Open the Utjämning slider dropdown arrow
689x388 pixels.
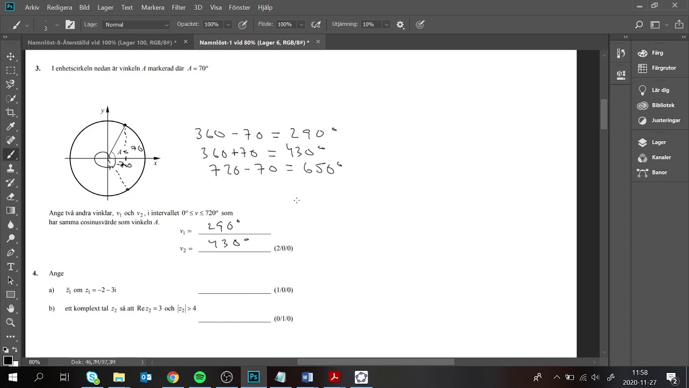[x=386, y=24]
